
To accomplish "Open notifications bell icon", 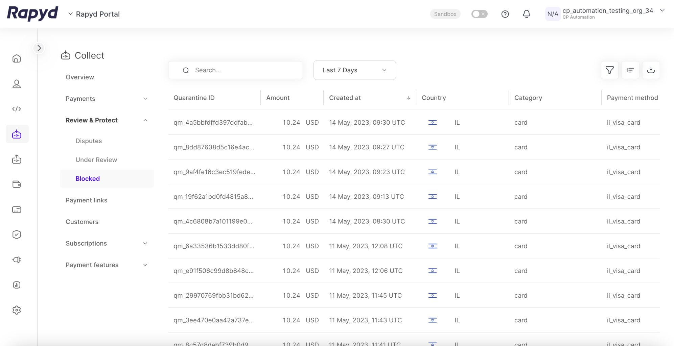I will coord(527,14).
